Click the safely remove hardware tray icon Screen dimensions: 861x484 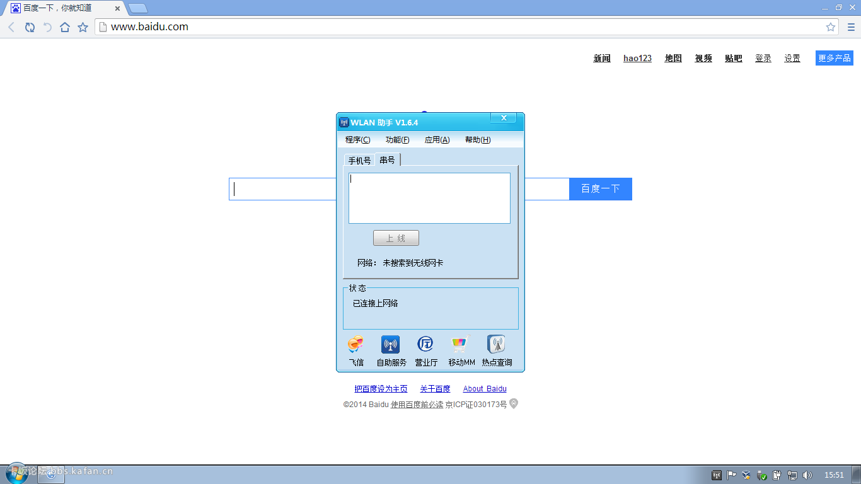[761, 475]
